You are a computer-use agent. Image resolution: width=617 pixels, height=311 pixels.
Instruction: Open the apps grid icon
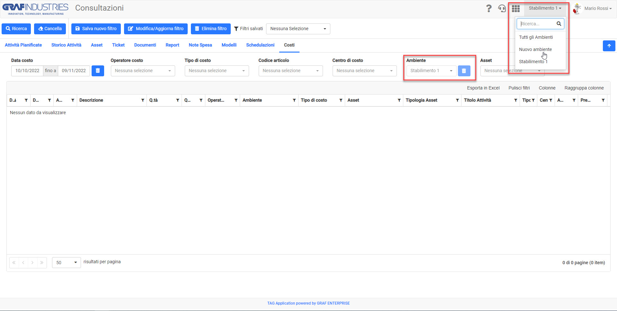[x=516, y=8]
